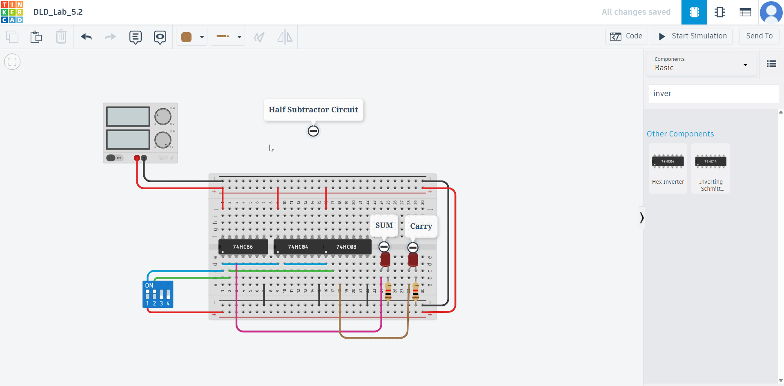Image resolution: width=784 pixels, height=386 pixels.
Task: Select the resistor under Carry LED
Action: pyautogui.click(x=416, y=292)
